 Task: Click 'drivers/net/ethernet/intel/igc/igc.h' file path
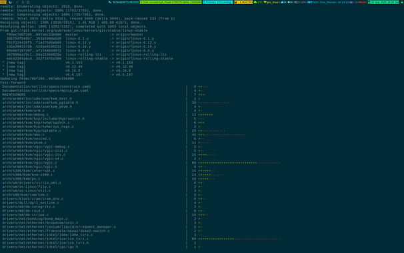pos(40,247)
